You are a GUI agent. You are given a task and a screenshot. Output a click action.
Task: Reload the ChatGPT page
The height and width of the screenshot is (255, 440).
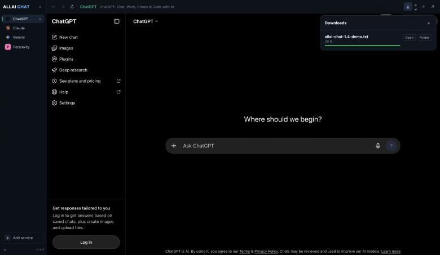tap(72, 7)
